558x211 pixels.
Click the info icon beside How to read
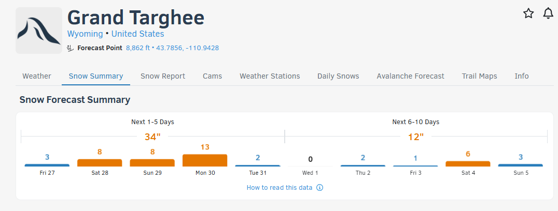(x=320, y=187)
